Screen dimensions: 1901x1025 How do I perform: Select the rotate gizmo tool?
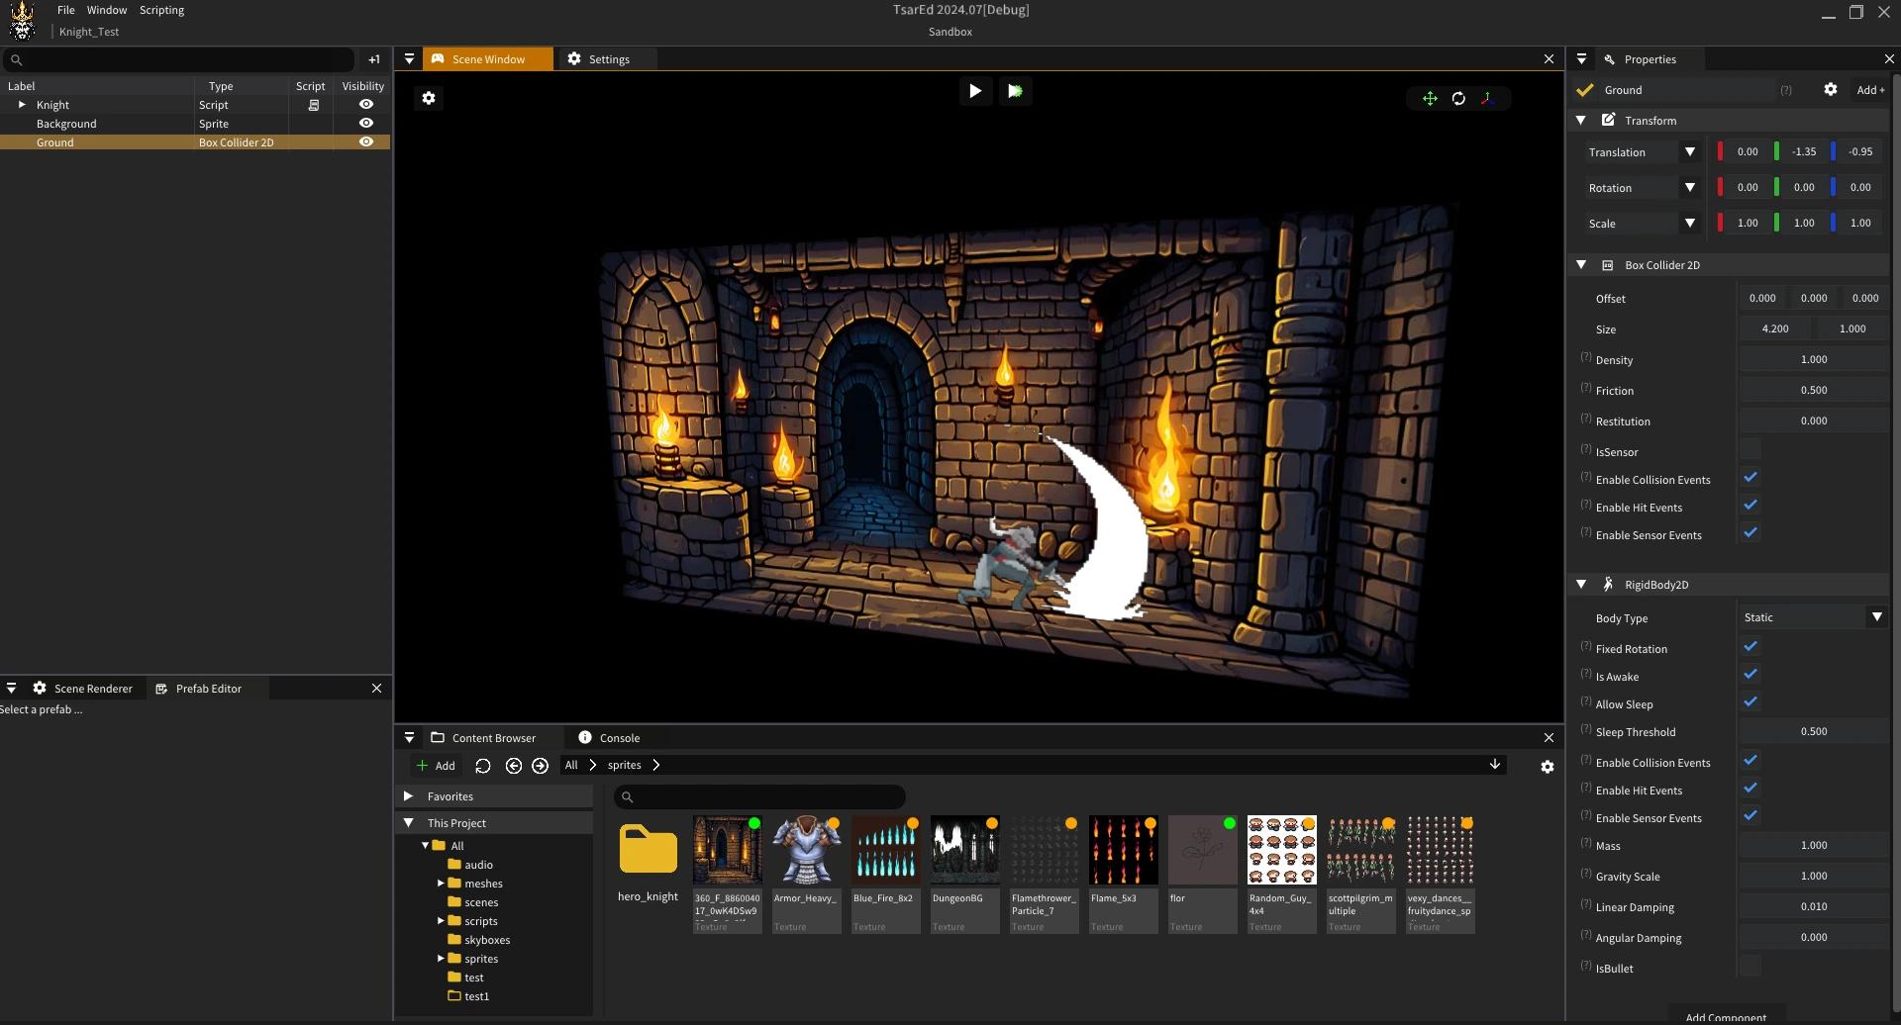1458,98
